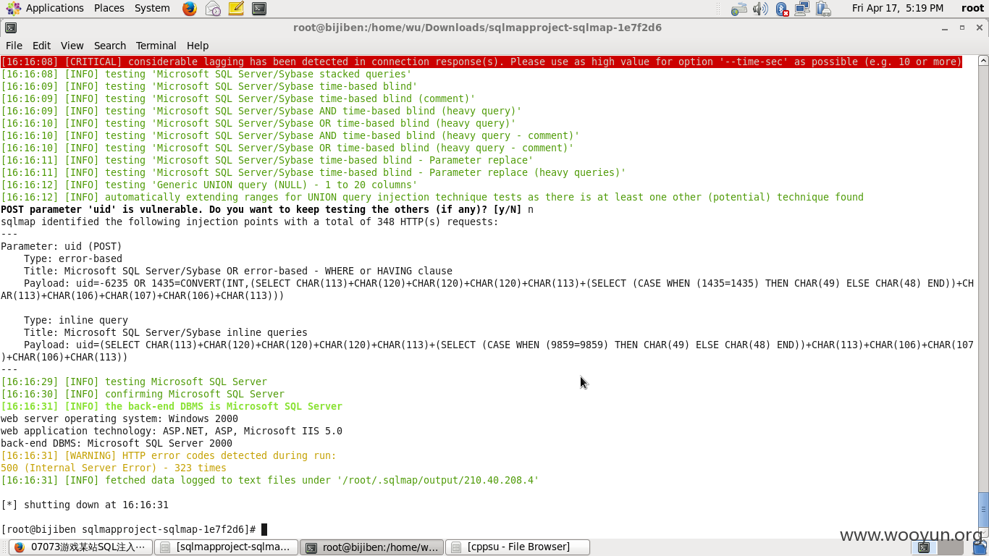
Task: Click the workspace switcher terminal thumbnail
Action: click(x=924, y=547)
